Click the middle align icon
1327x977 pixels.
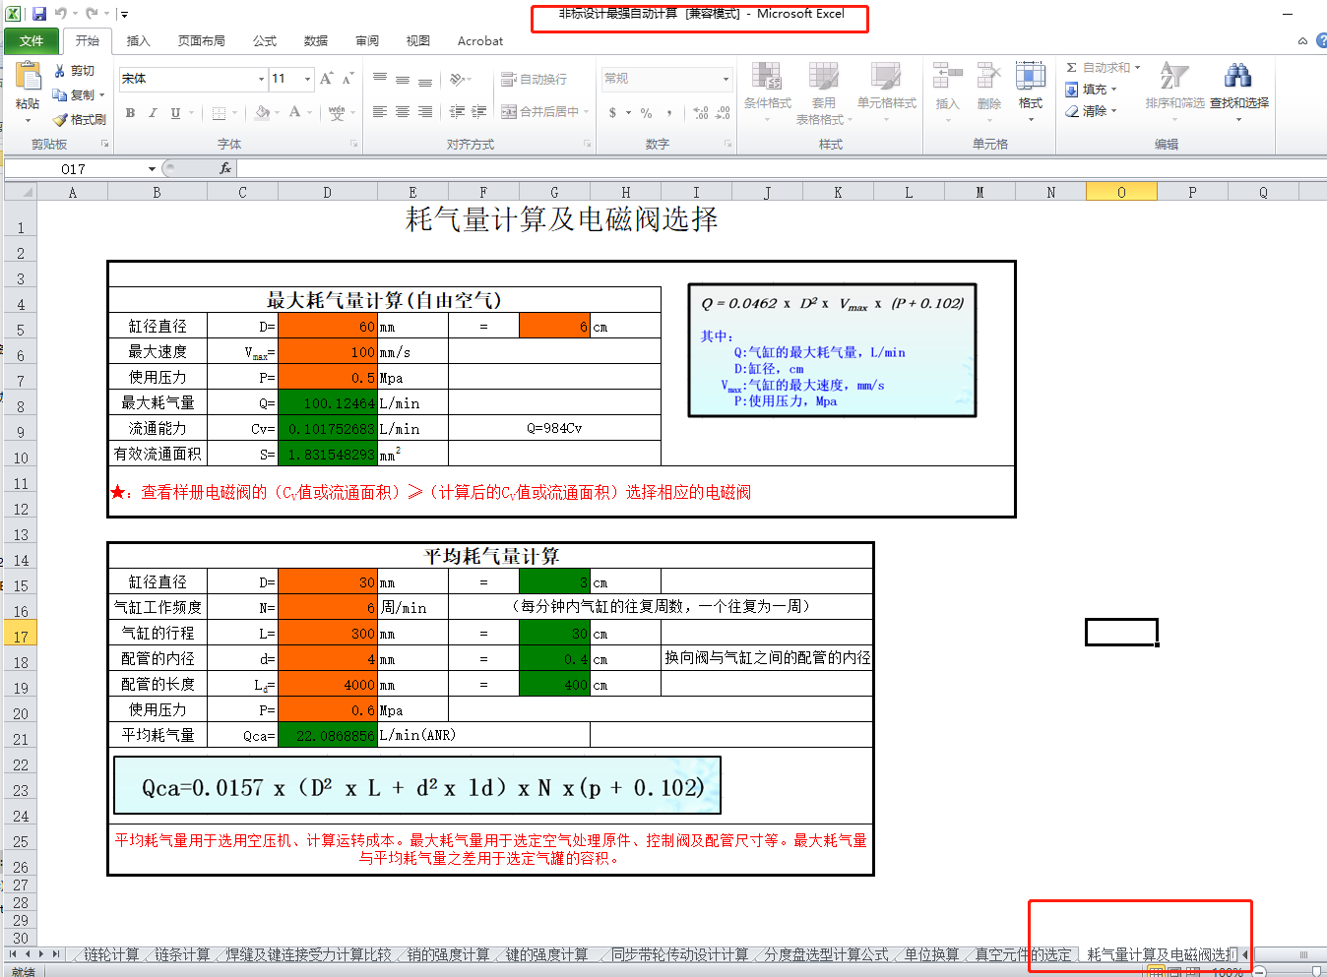click(x=403, y=79)
